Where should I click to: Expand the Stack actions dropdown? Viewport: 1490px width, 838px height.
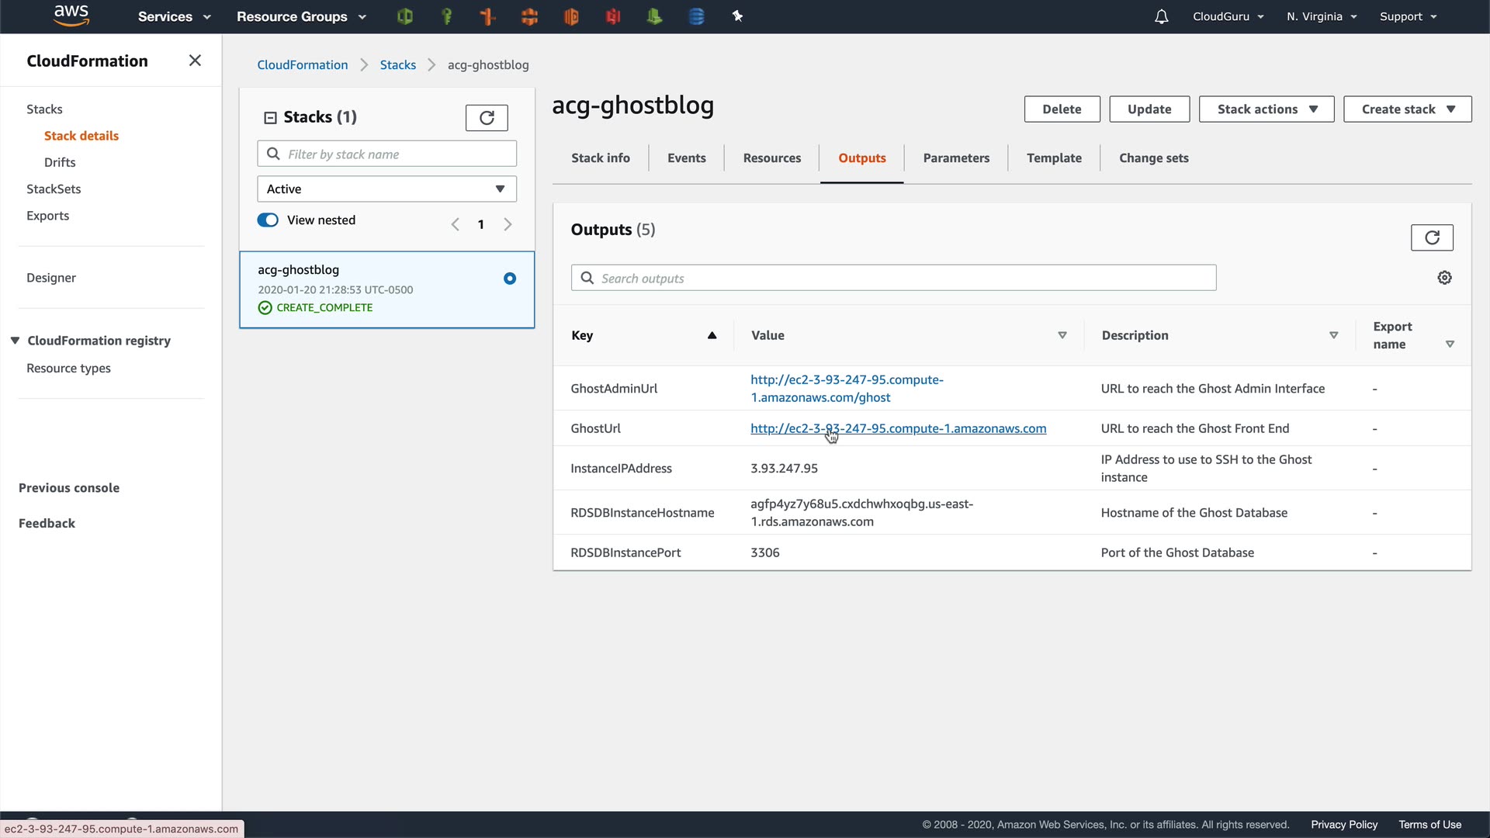(1266, 109)
